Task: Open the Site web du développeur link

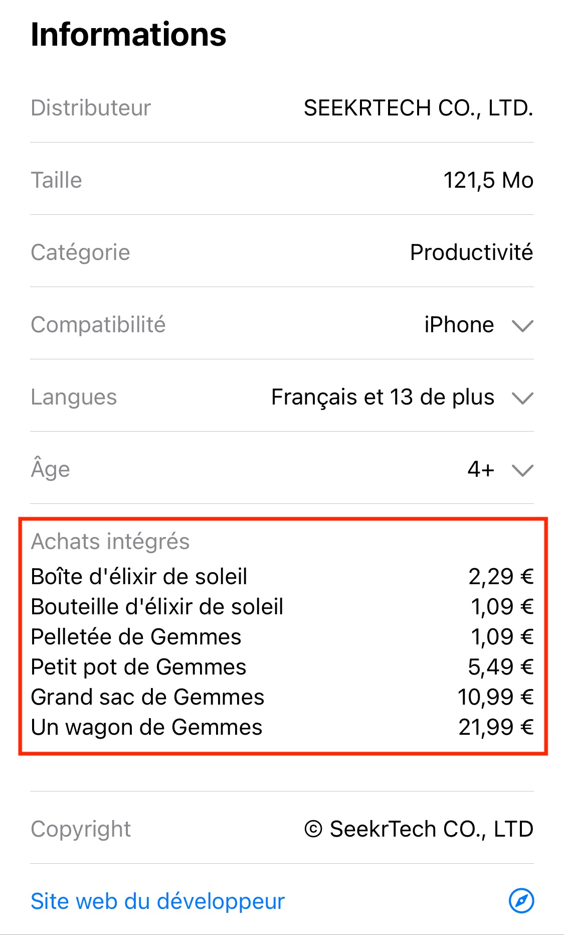Action: pos(157,901)
